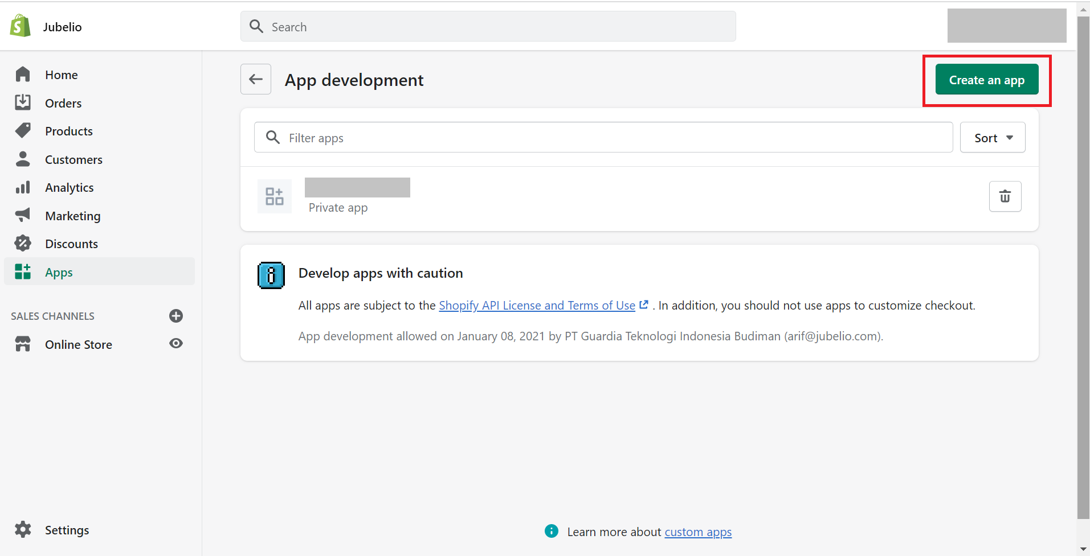Open Settings at sidebar bottom
This screenshot has height=556, width=1090.
tap(67, 530)
